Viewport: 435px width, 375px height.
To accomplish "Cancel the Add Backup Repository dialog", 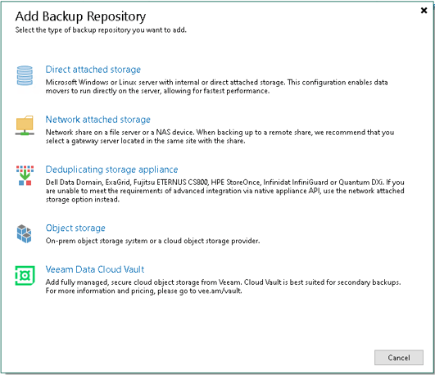I will click(399, 358).
